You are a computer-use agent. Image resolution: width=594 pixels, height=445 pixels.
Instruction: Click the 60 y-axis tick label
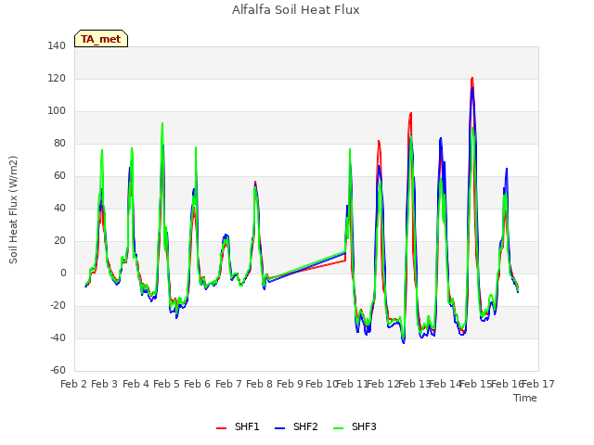coord(59,175)
